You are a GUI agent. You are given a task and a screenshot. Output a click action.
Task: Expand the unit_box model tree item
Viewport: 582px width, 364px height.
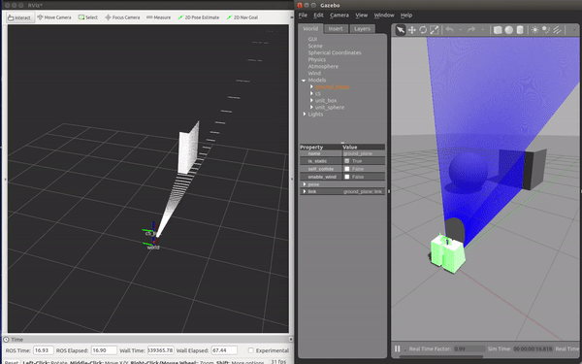tap(311, 100)
